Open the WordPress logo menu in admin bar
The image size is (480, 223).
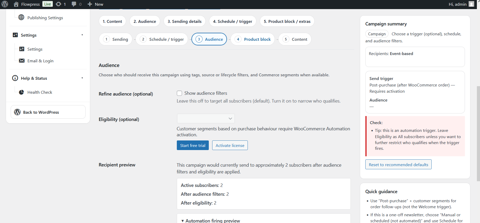pos(5,4)
